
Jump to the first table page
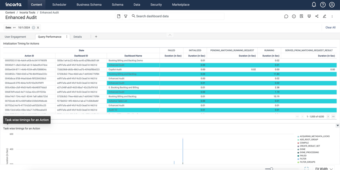pos(297,117)
